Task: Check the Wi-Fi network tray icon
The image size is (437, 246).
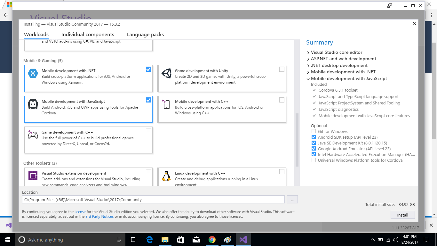Action: (x=389, y=240)
